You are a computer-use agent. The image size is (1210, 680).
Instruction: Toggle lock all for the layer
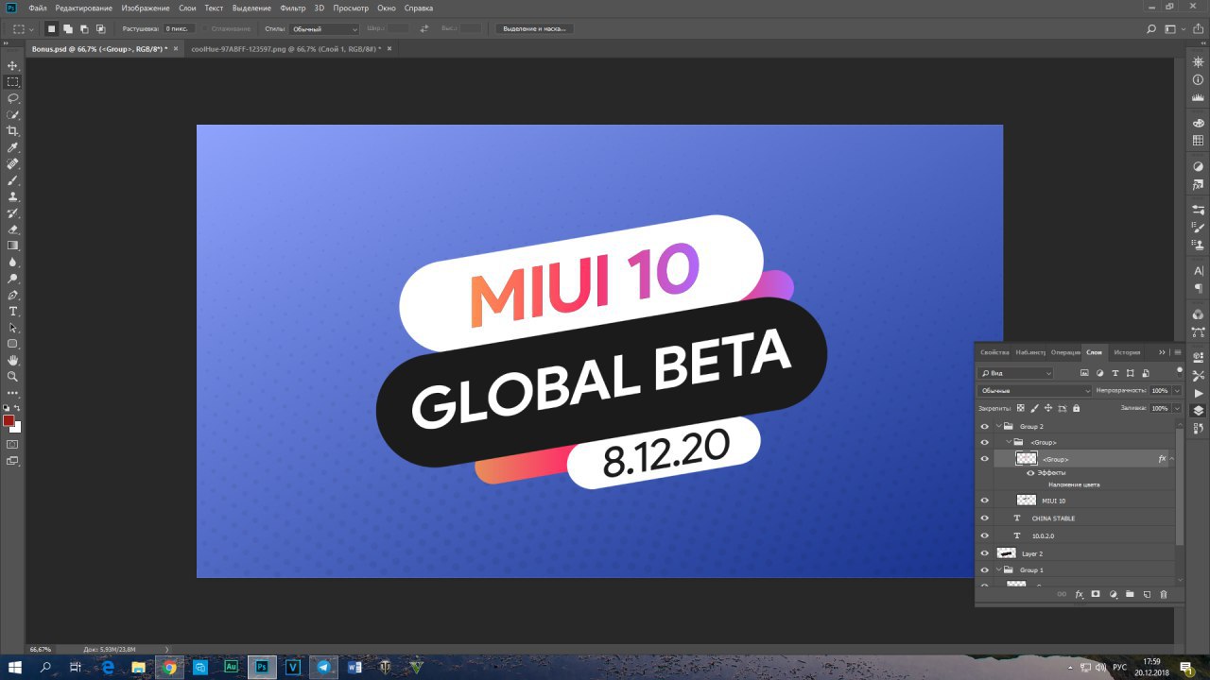[x=1078, y=408]
